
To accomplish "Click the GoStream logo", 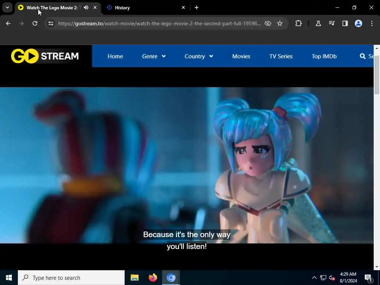I will click(45, 56).
